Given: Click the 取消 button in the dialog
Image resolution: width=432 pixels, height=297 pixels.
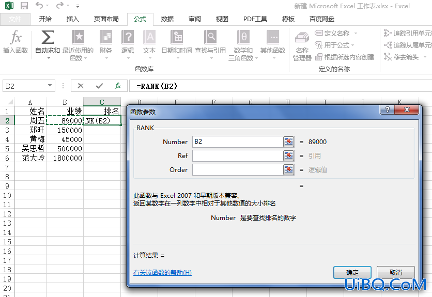Looking at the screenshot, I should point(396,273).
